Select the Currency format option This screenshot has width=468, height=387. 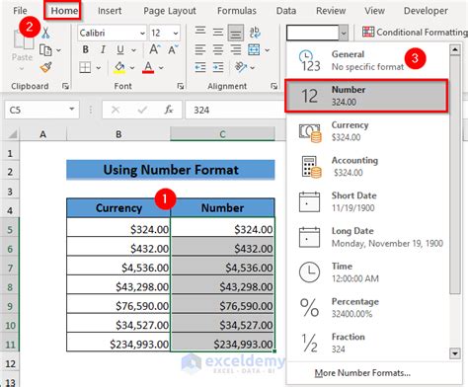366,131
